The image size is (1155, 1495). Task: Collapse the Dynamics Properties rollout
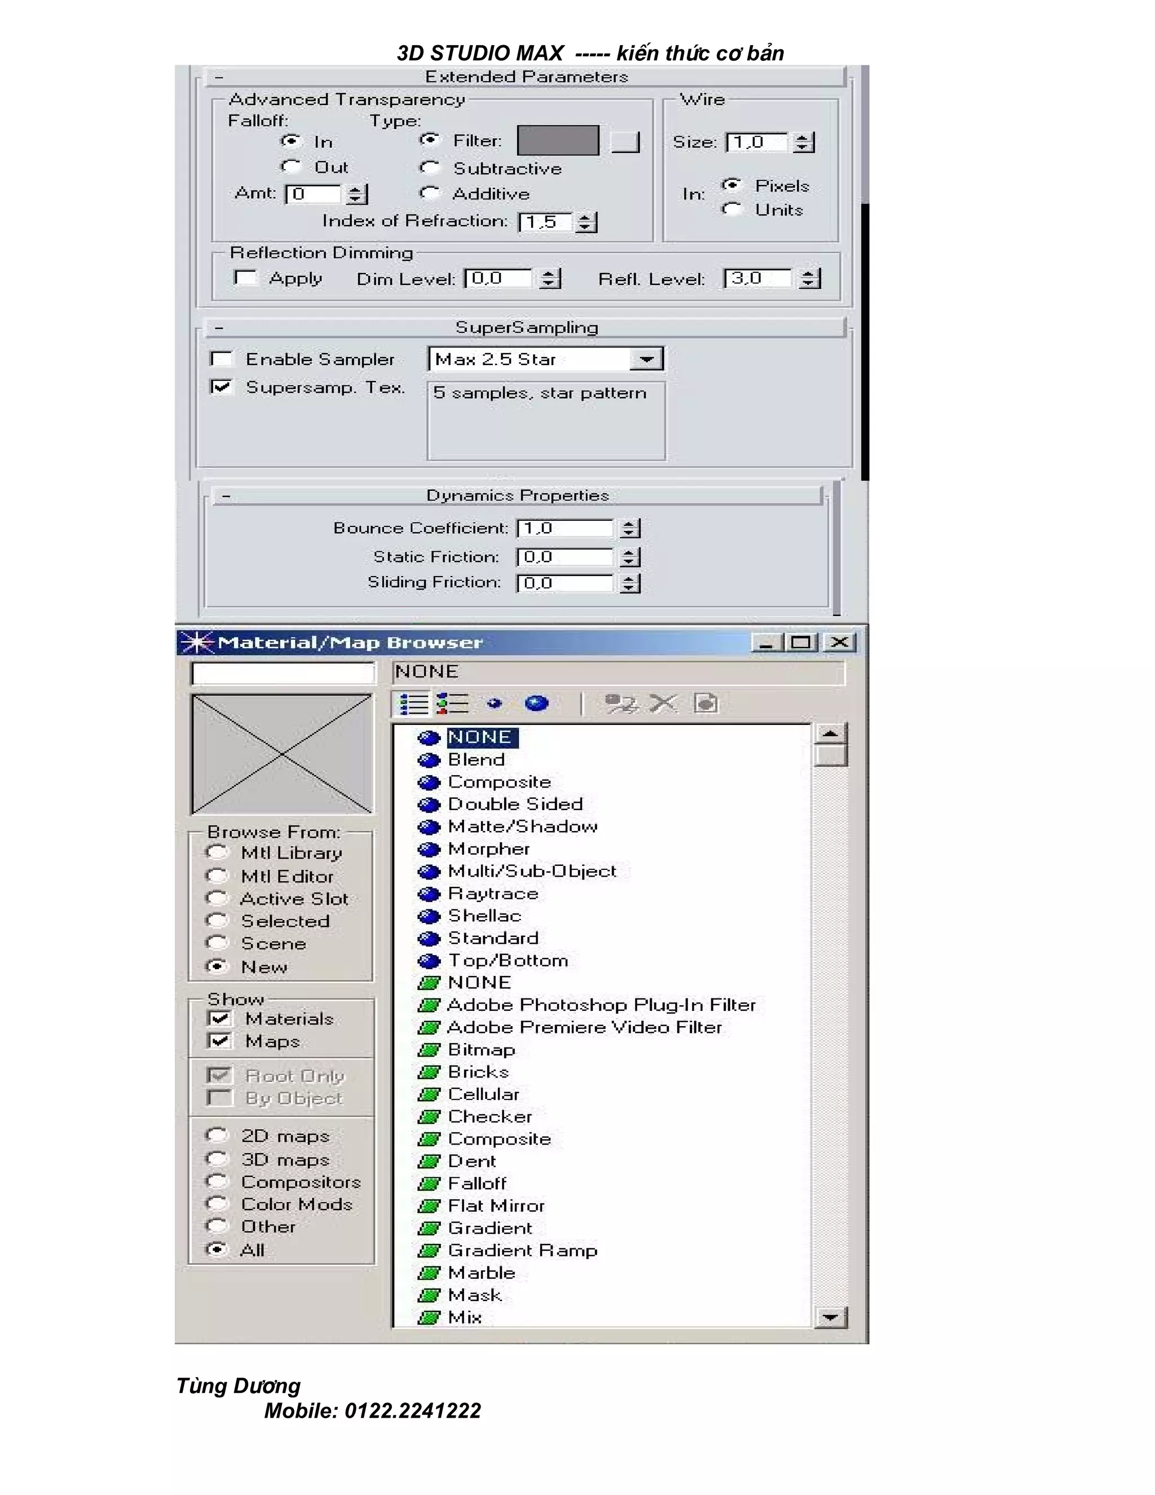(x=517, y=495)
